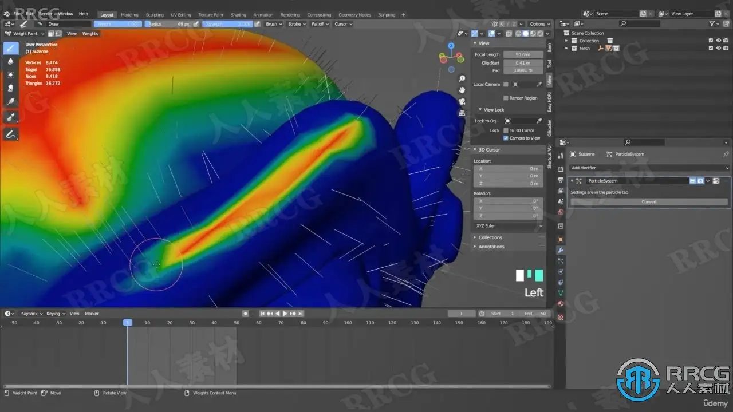Enable Lock To 3D Cursor checkbox
This screenshot has width=733, height=412.
pyautogui.click(x=506, y=130)
